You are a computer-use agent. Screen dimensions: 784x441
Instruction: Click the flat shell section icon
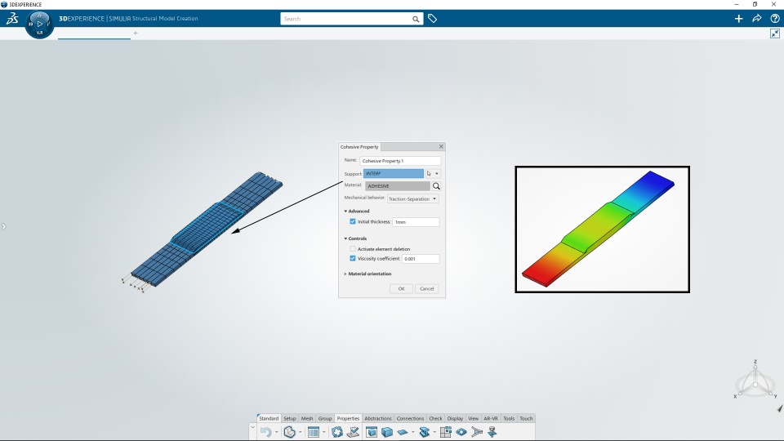(403, 432)
